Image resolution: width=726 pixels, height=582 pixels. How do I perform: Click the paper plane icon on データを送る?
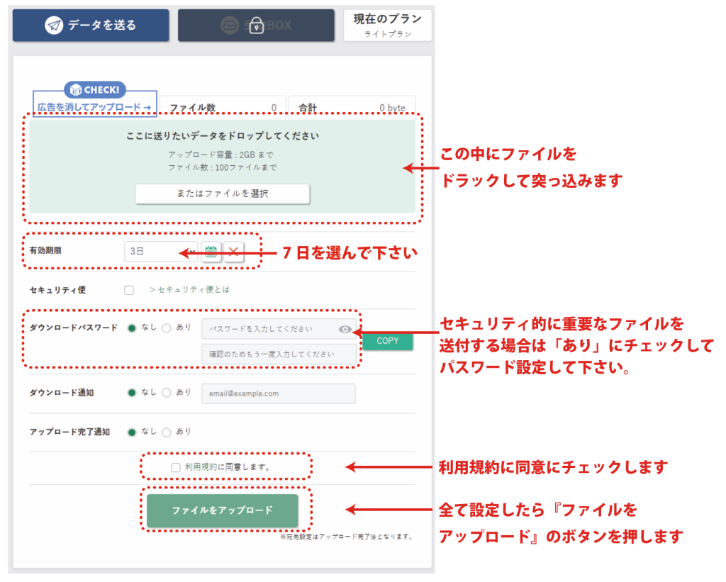pyautogui.click(x=54, y=26)
